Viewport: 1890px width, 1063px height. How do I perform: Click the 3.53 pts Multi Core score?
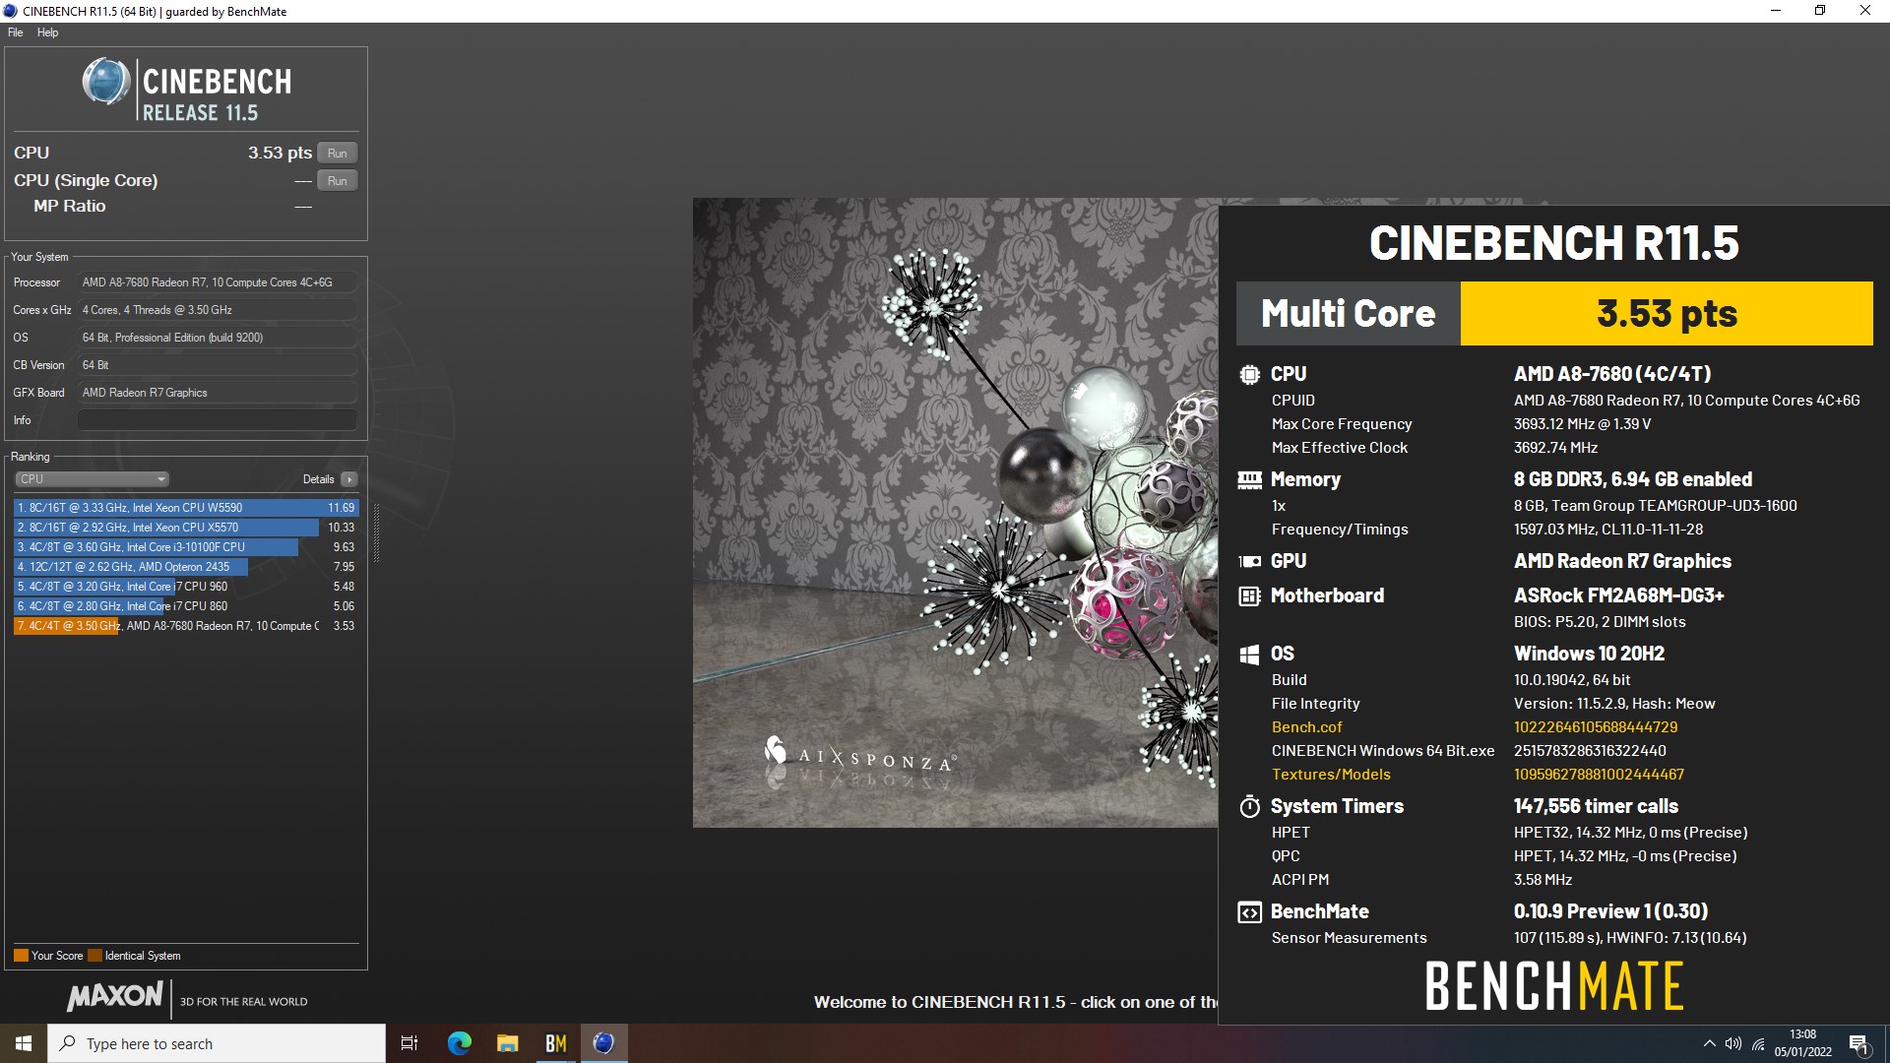[x=1667, y=314]
